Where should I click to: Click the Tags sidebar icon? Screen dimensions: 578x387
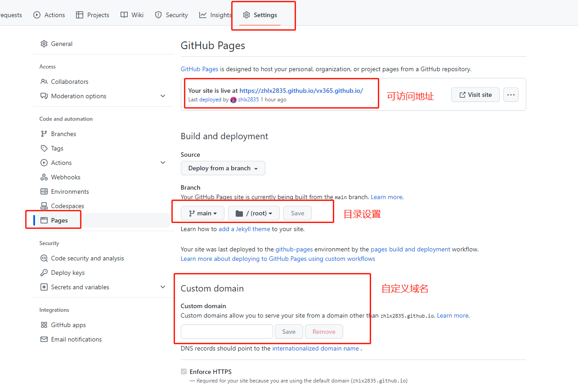[x=44, y=148]
